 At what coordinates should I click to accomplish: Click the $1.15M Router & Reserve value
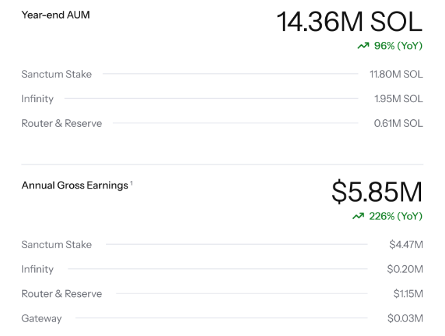pos(407,294)
